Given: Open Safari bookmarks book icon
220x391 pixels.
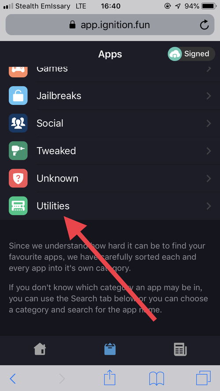Looking at the screenshot, I should point(156,379).
